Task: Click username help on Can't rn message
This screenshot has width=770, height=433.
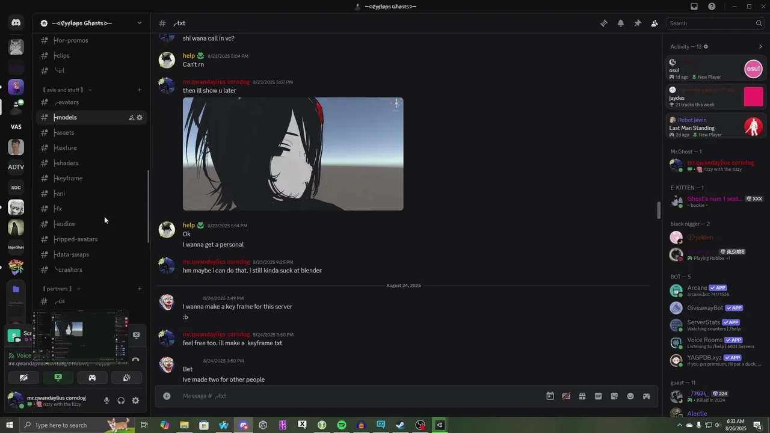Action: 189,56
